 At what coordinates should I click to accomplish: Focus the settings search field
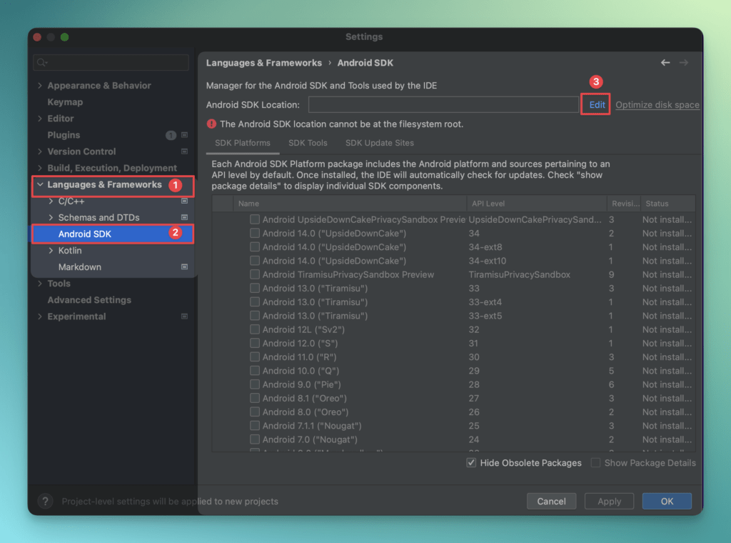tap(111, 62)
